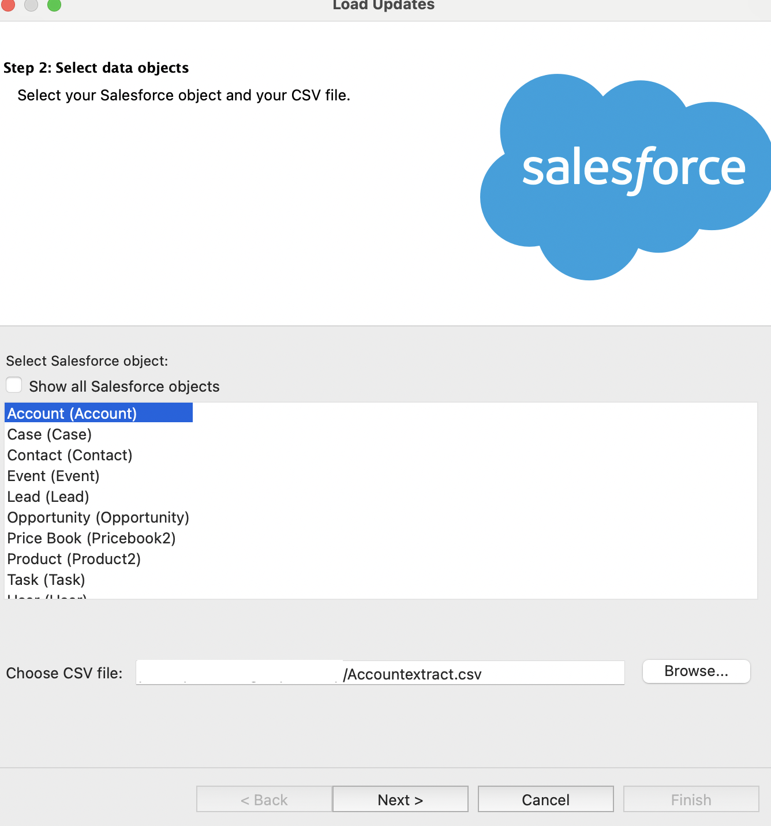Click the Choose CSV file path field

pyautogui.click(x=380, y=673)
